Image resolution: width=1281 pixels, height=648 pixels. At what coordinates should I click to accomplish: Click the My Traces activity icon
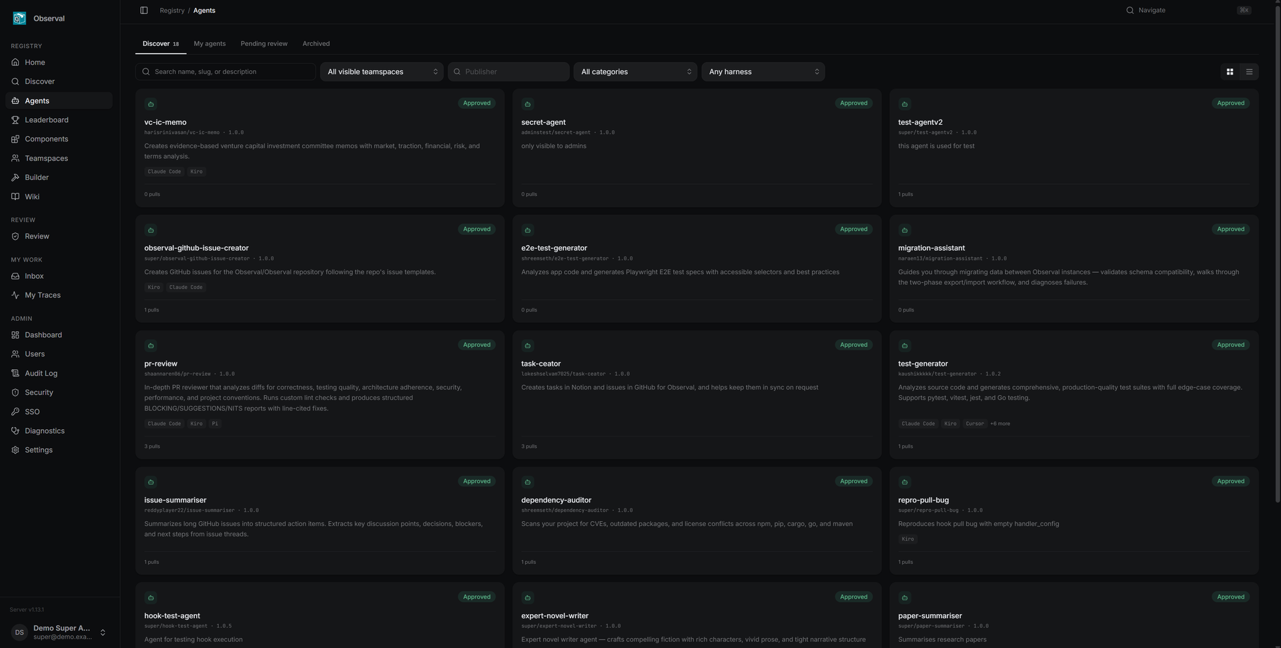click(15, 295)
